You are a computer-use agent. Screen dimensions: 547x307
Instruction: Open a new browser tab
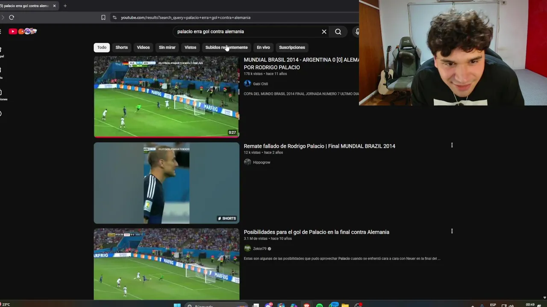click(x=65, y=6)
